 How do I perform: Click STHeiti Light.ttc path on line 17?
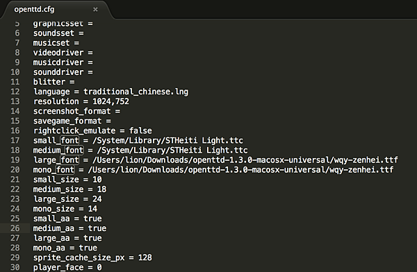(x=167, y=140)
